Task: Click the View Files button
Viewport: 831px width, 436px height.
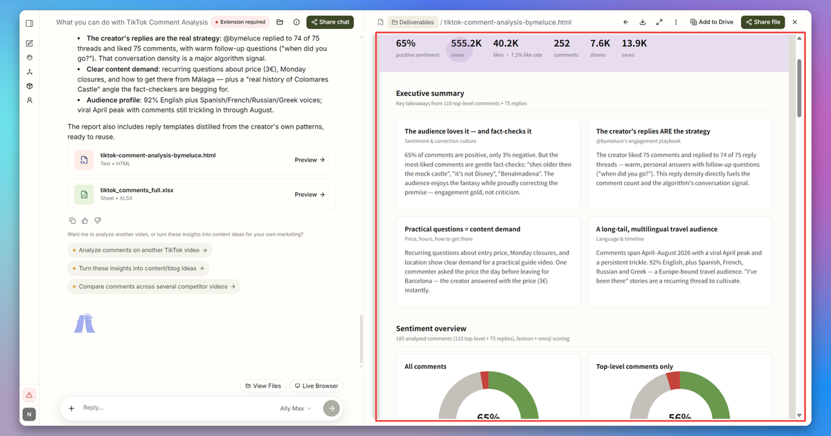Action: tap(262, 386)
